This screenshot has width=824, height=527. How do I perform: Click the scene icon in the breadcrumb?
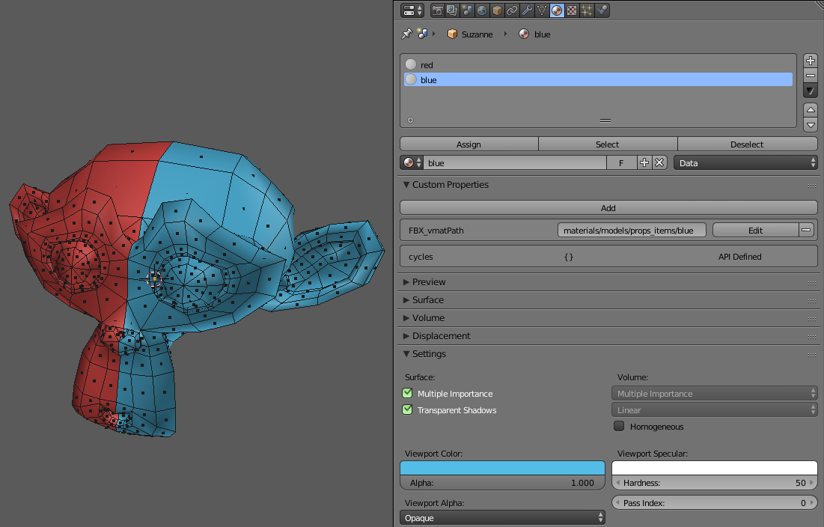[x=422, y=34]
